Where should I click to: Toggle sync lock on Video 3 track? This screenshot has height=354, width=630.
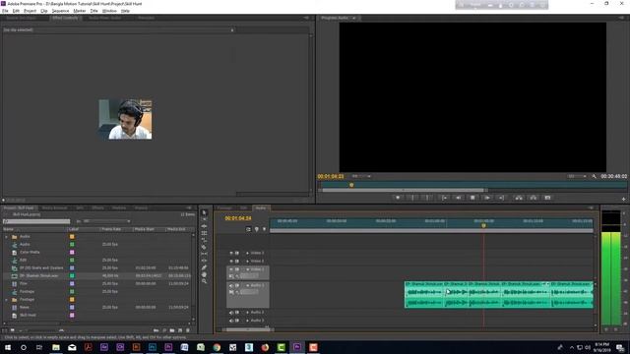[237, 254]
